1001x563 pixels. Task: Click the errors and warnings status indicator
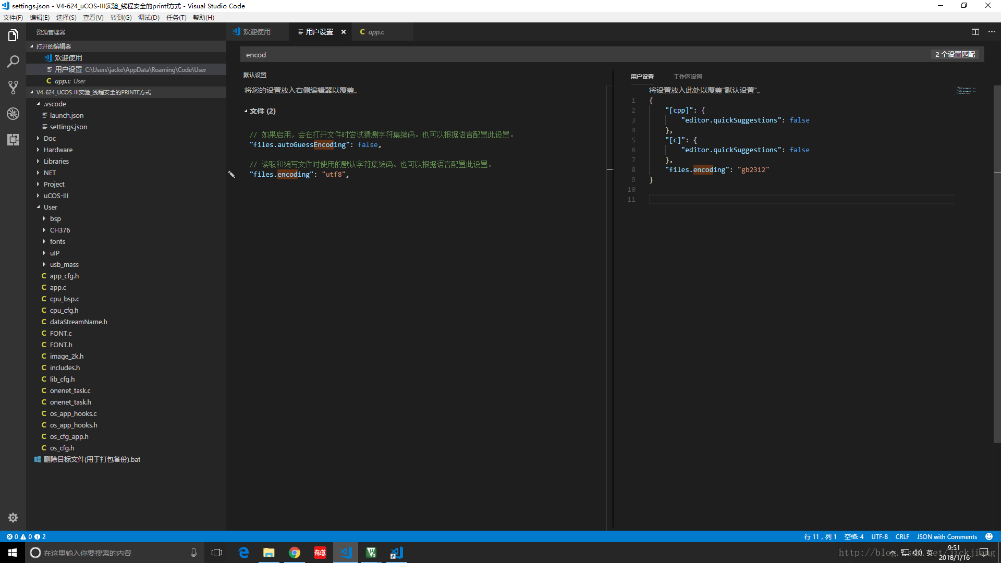click(26, 536)
